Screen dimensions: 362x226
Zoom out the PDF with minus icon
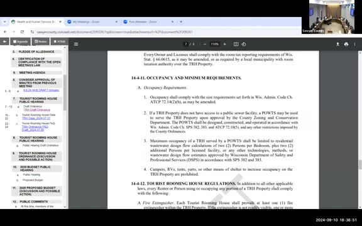tap(204, 44)
